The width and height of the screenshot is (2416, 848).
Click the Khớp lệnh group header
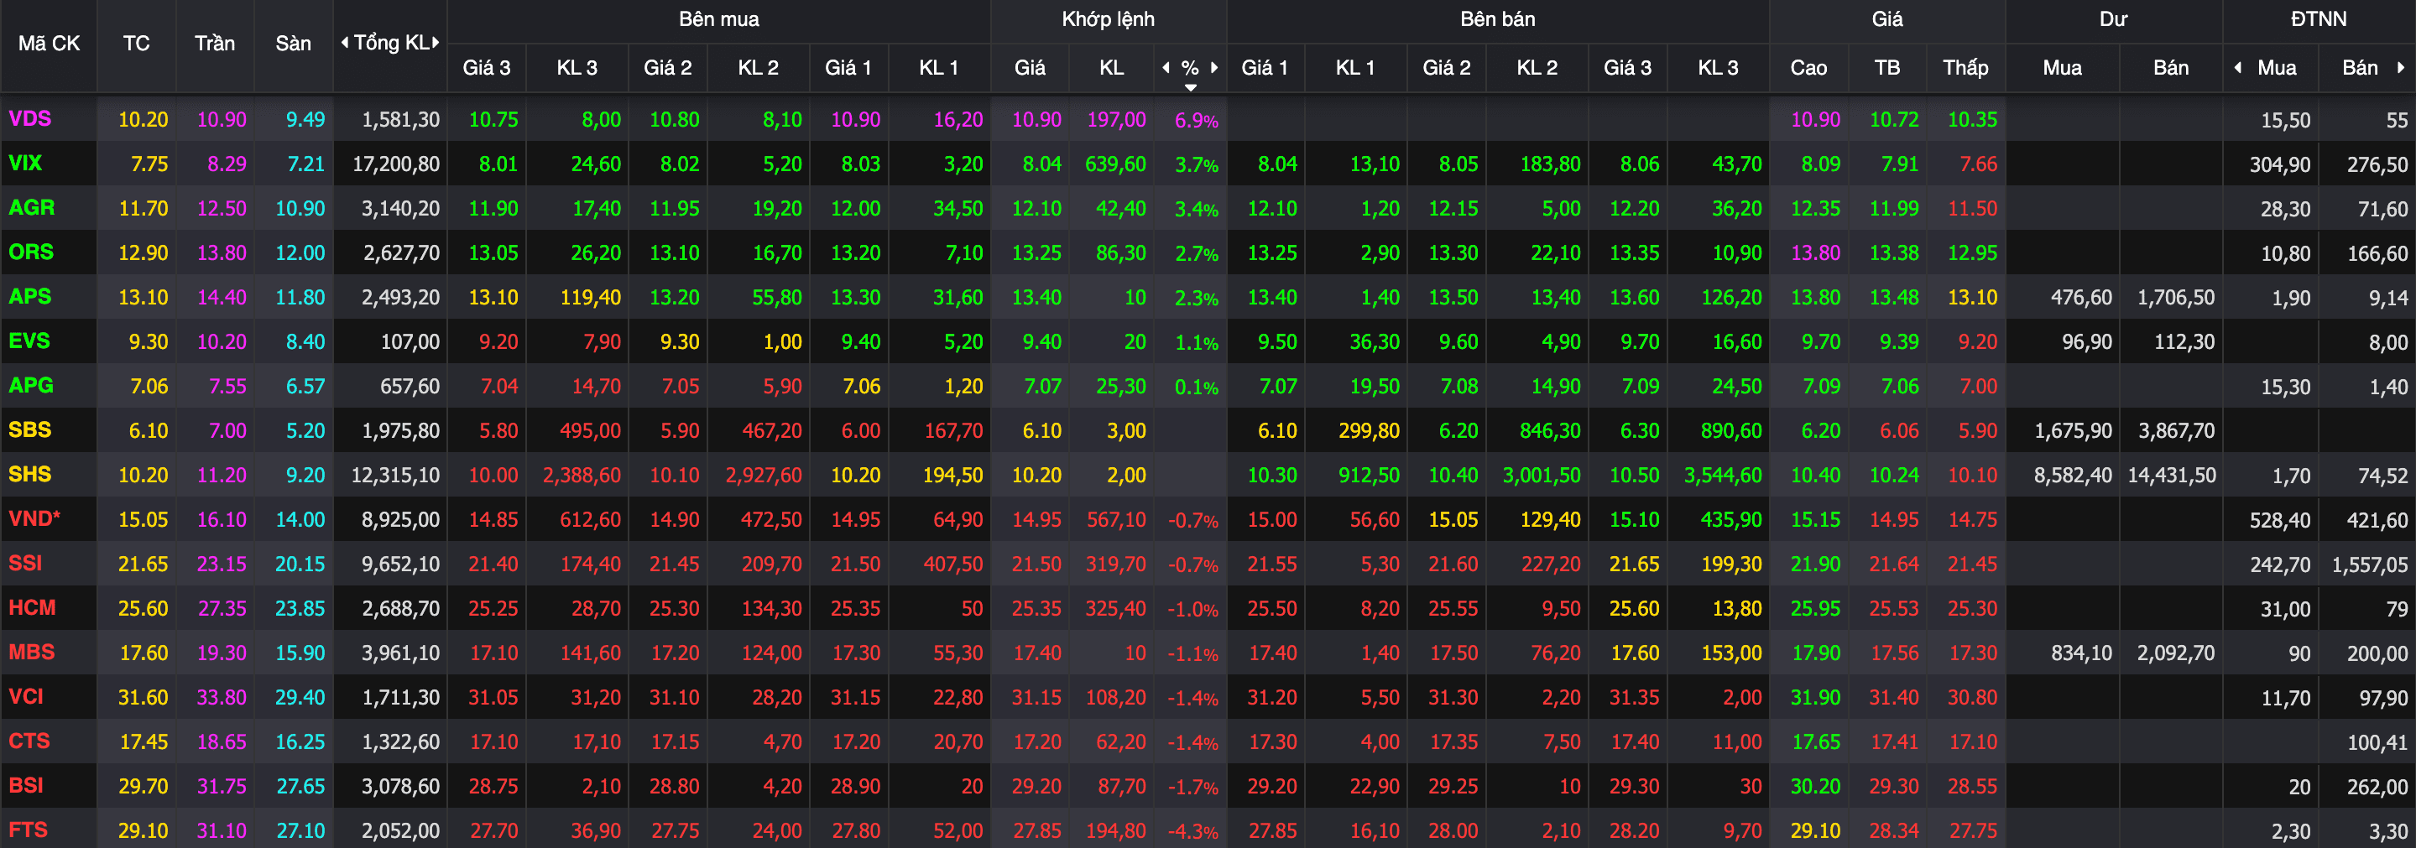(1108, 18)
